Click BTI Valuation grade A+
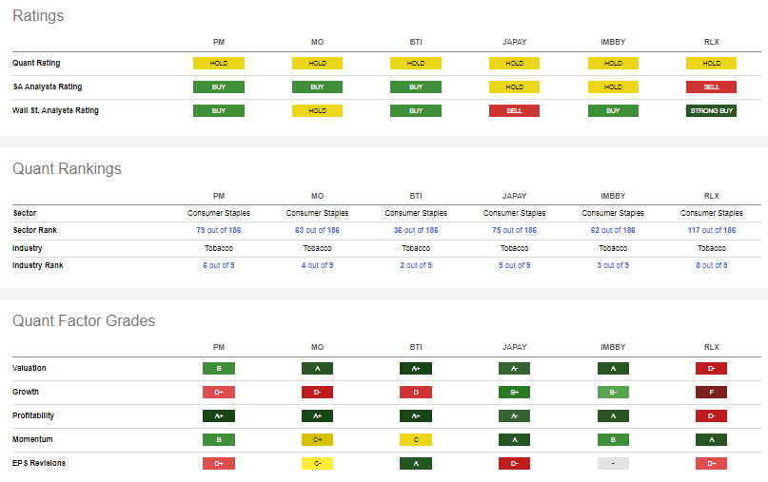This screenshot has height=482, width=768. 416,369
